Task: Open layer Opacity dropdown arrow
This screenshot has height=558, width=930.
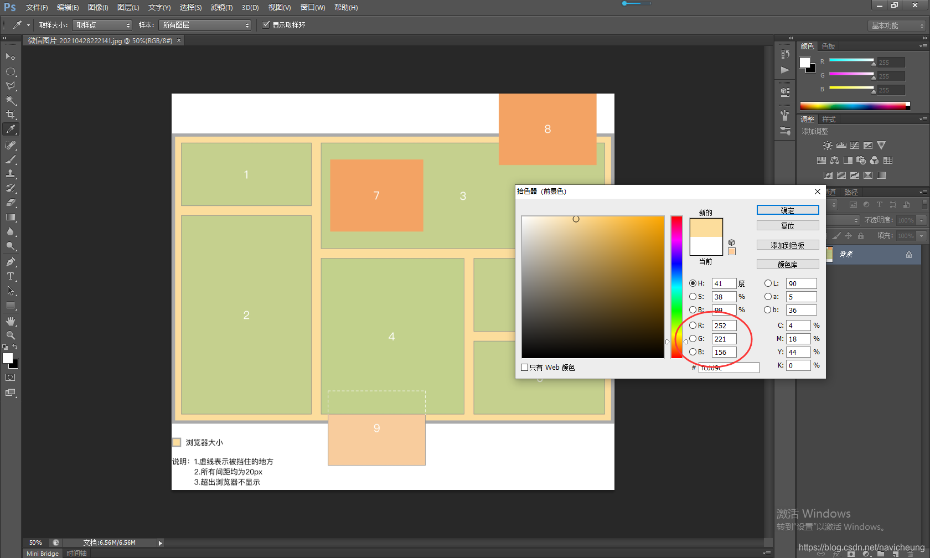Action: pos(922,220)
